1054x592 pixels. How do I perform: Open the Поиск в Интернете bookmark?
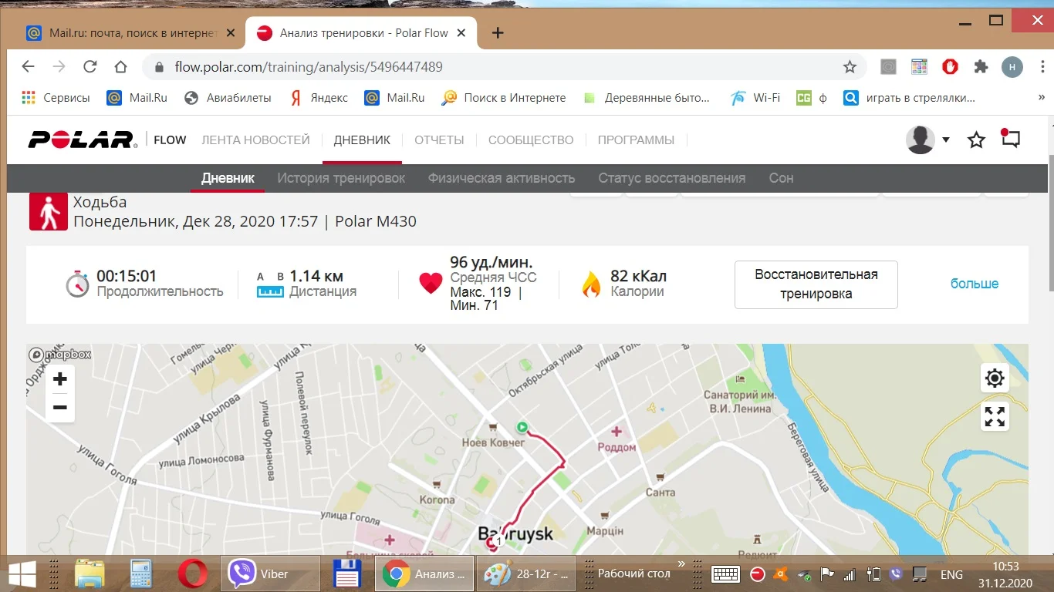(504, 98)
